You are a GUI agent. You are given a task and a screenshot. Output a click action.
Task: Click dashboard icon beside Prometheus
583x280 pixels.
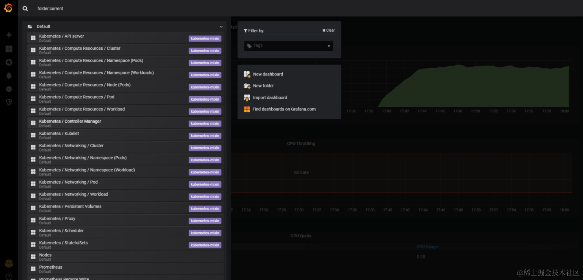tap(33, 269)
